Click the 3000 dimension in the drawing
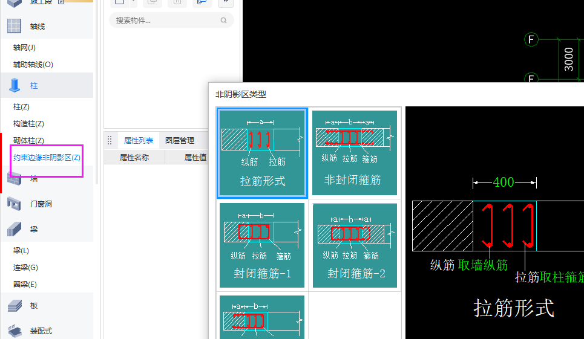584x339 pixels. 568,59
